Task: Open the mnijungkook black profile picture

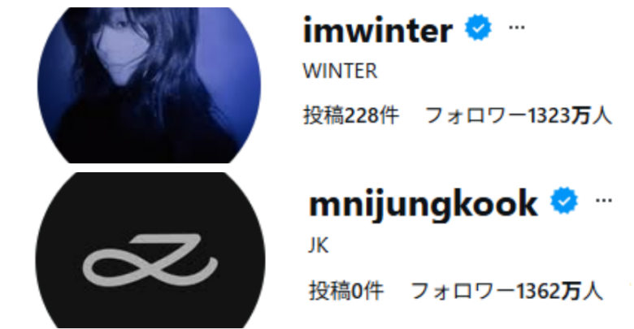Action: (150, 250)
